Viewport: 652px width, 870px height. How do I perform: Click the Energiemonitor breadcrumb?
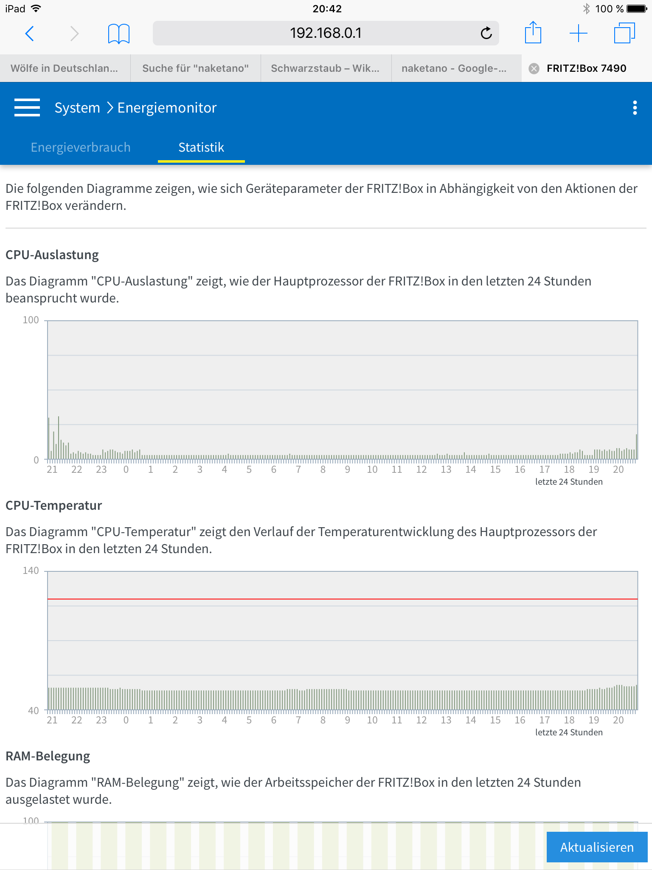pos(167,108)
